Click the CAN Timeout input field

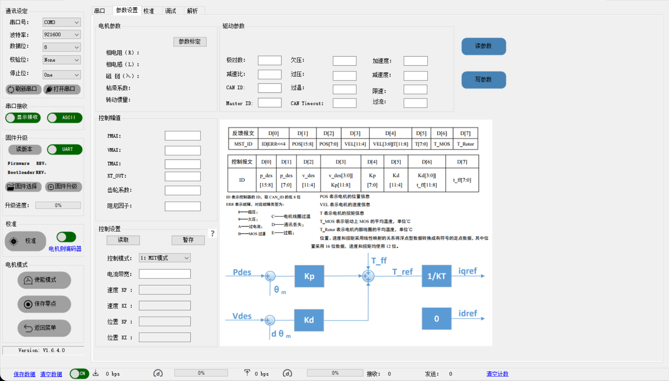pyautogui.click(x=345, y=103)
